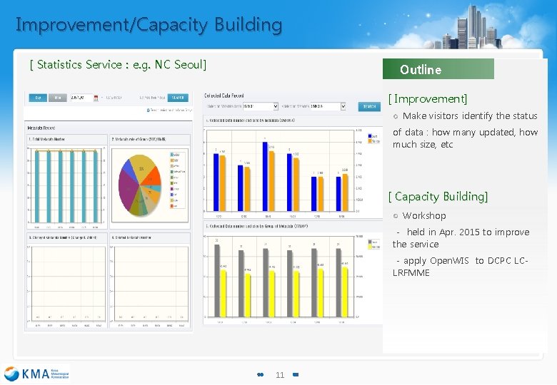Click the 'Collected Data Record' heading

224,96
